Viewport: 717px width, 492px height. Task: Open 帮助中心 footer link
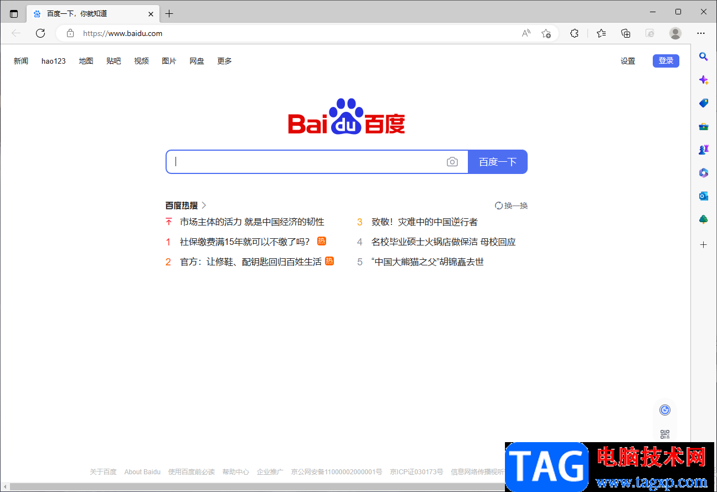(236, 472)
